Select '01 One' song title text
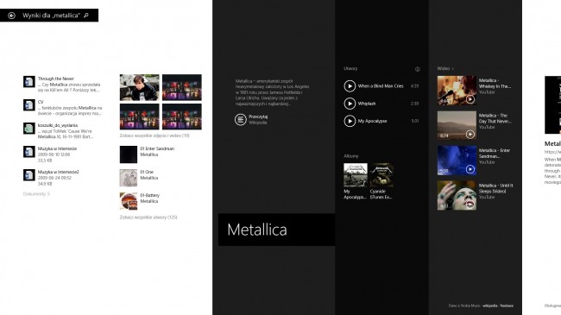This screenshot has height=315, width=561. [147, 172]
